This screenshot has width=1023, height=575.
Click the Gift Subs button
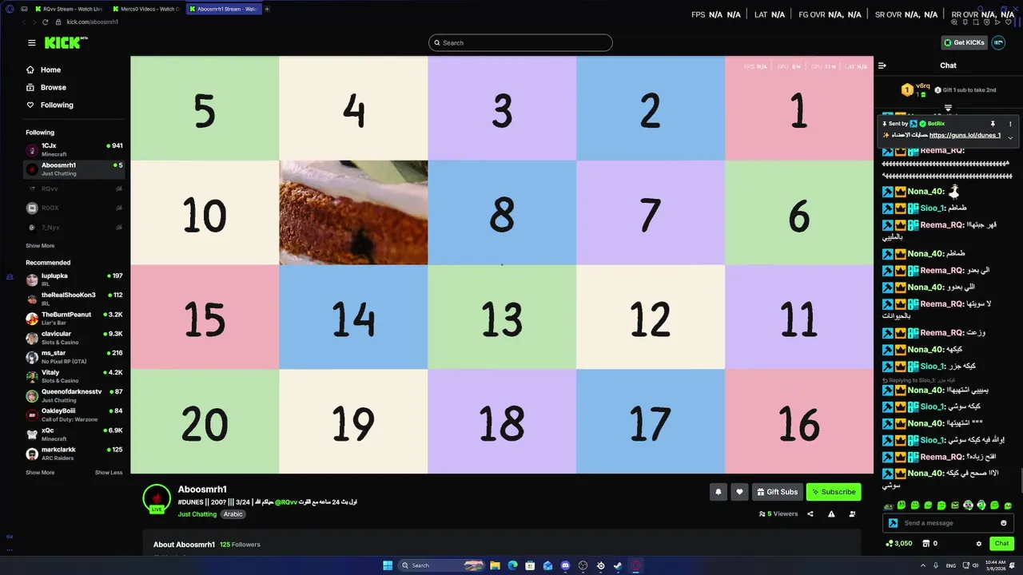tap(778, 492)
